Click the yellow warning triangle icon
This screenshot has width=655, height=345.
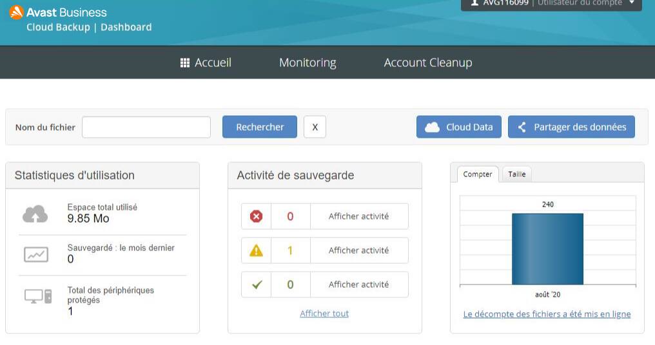pyautogui.click(x=256, y=250)
